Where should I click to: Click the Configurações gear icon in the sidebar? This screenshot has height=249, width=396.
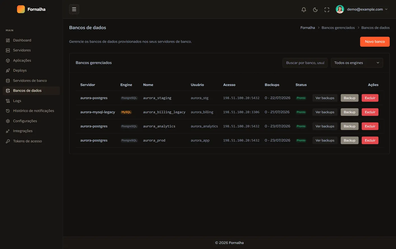pos(8,121)
